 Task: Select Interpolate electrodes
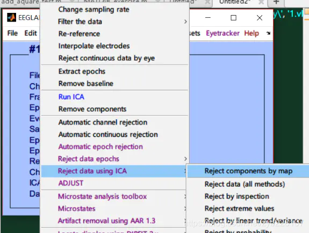(x=114, y=46)
